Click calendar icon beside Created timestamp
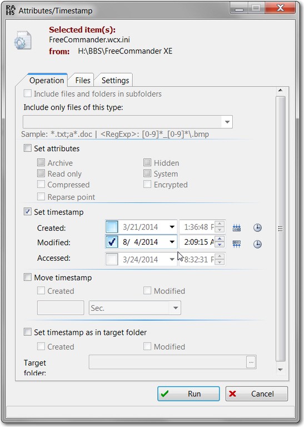 point(237,227)
